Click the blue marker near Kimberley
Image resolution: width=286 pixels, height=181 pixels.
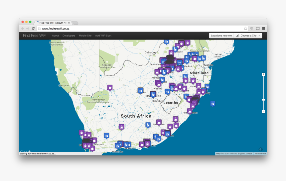pyautogui.click(x=140, y=90)
